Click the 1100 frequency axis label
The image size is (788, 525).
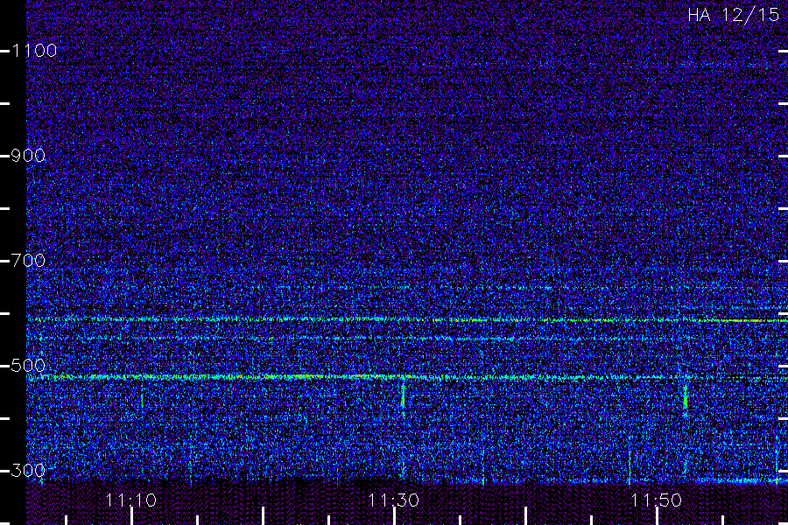tap(34, 50)
